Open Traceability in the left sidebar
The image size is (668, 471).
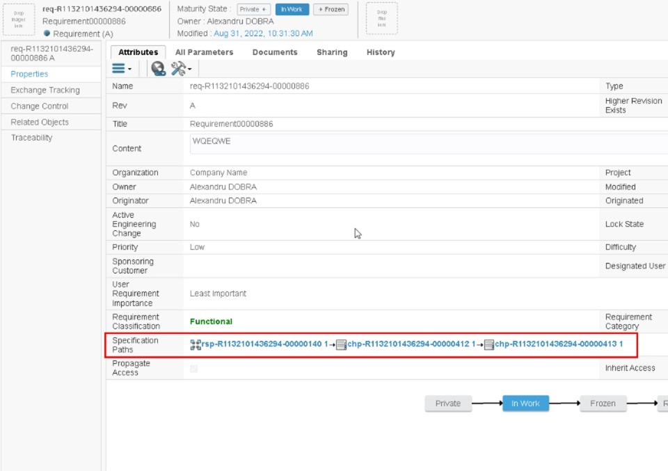click(32, 138)
